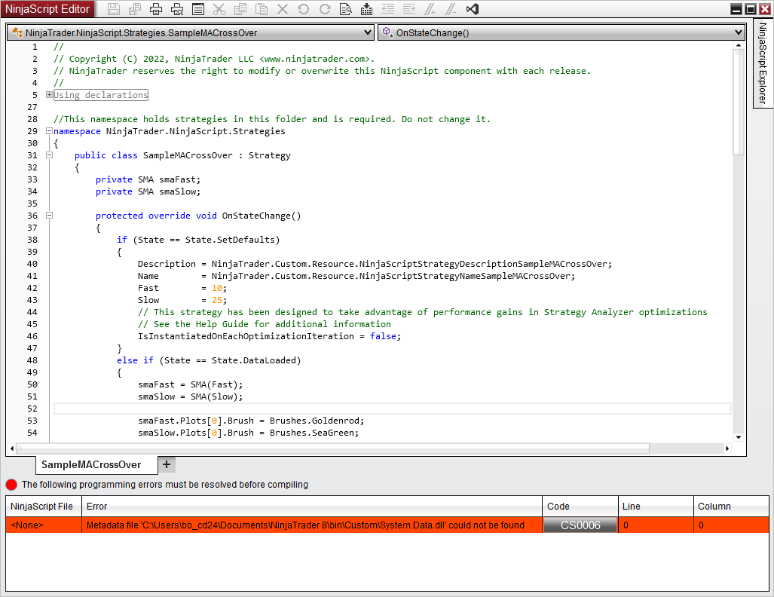
Task: Redo the last edit
Action: tap(325, 9)
